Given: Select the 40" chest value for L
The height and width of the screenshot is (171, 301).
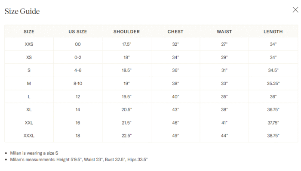Looking at the screenshot, I should pyautogui.click(x=175, y=96).
